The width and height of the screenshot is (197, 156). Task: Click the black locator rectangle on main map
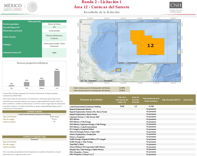click(x=118, y=70)
